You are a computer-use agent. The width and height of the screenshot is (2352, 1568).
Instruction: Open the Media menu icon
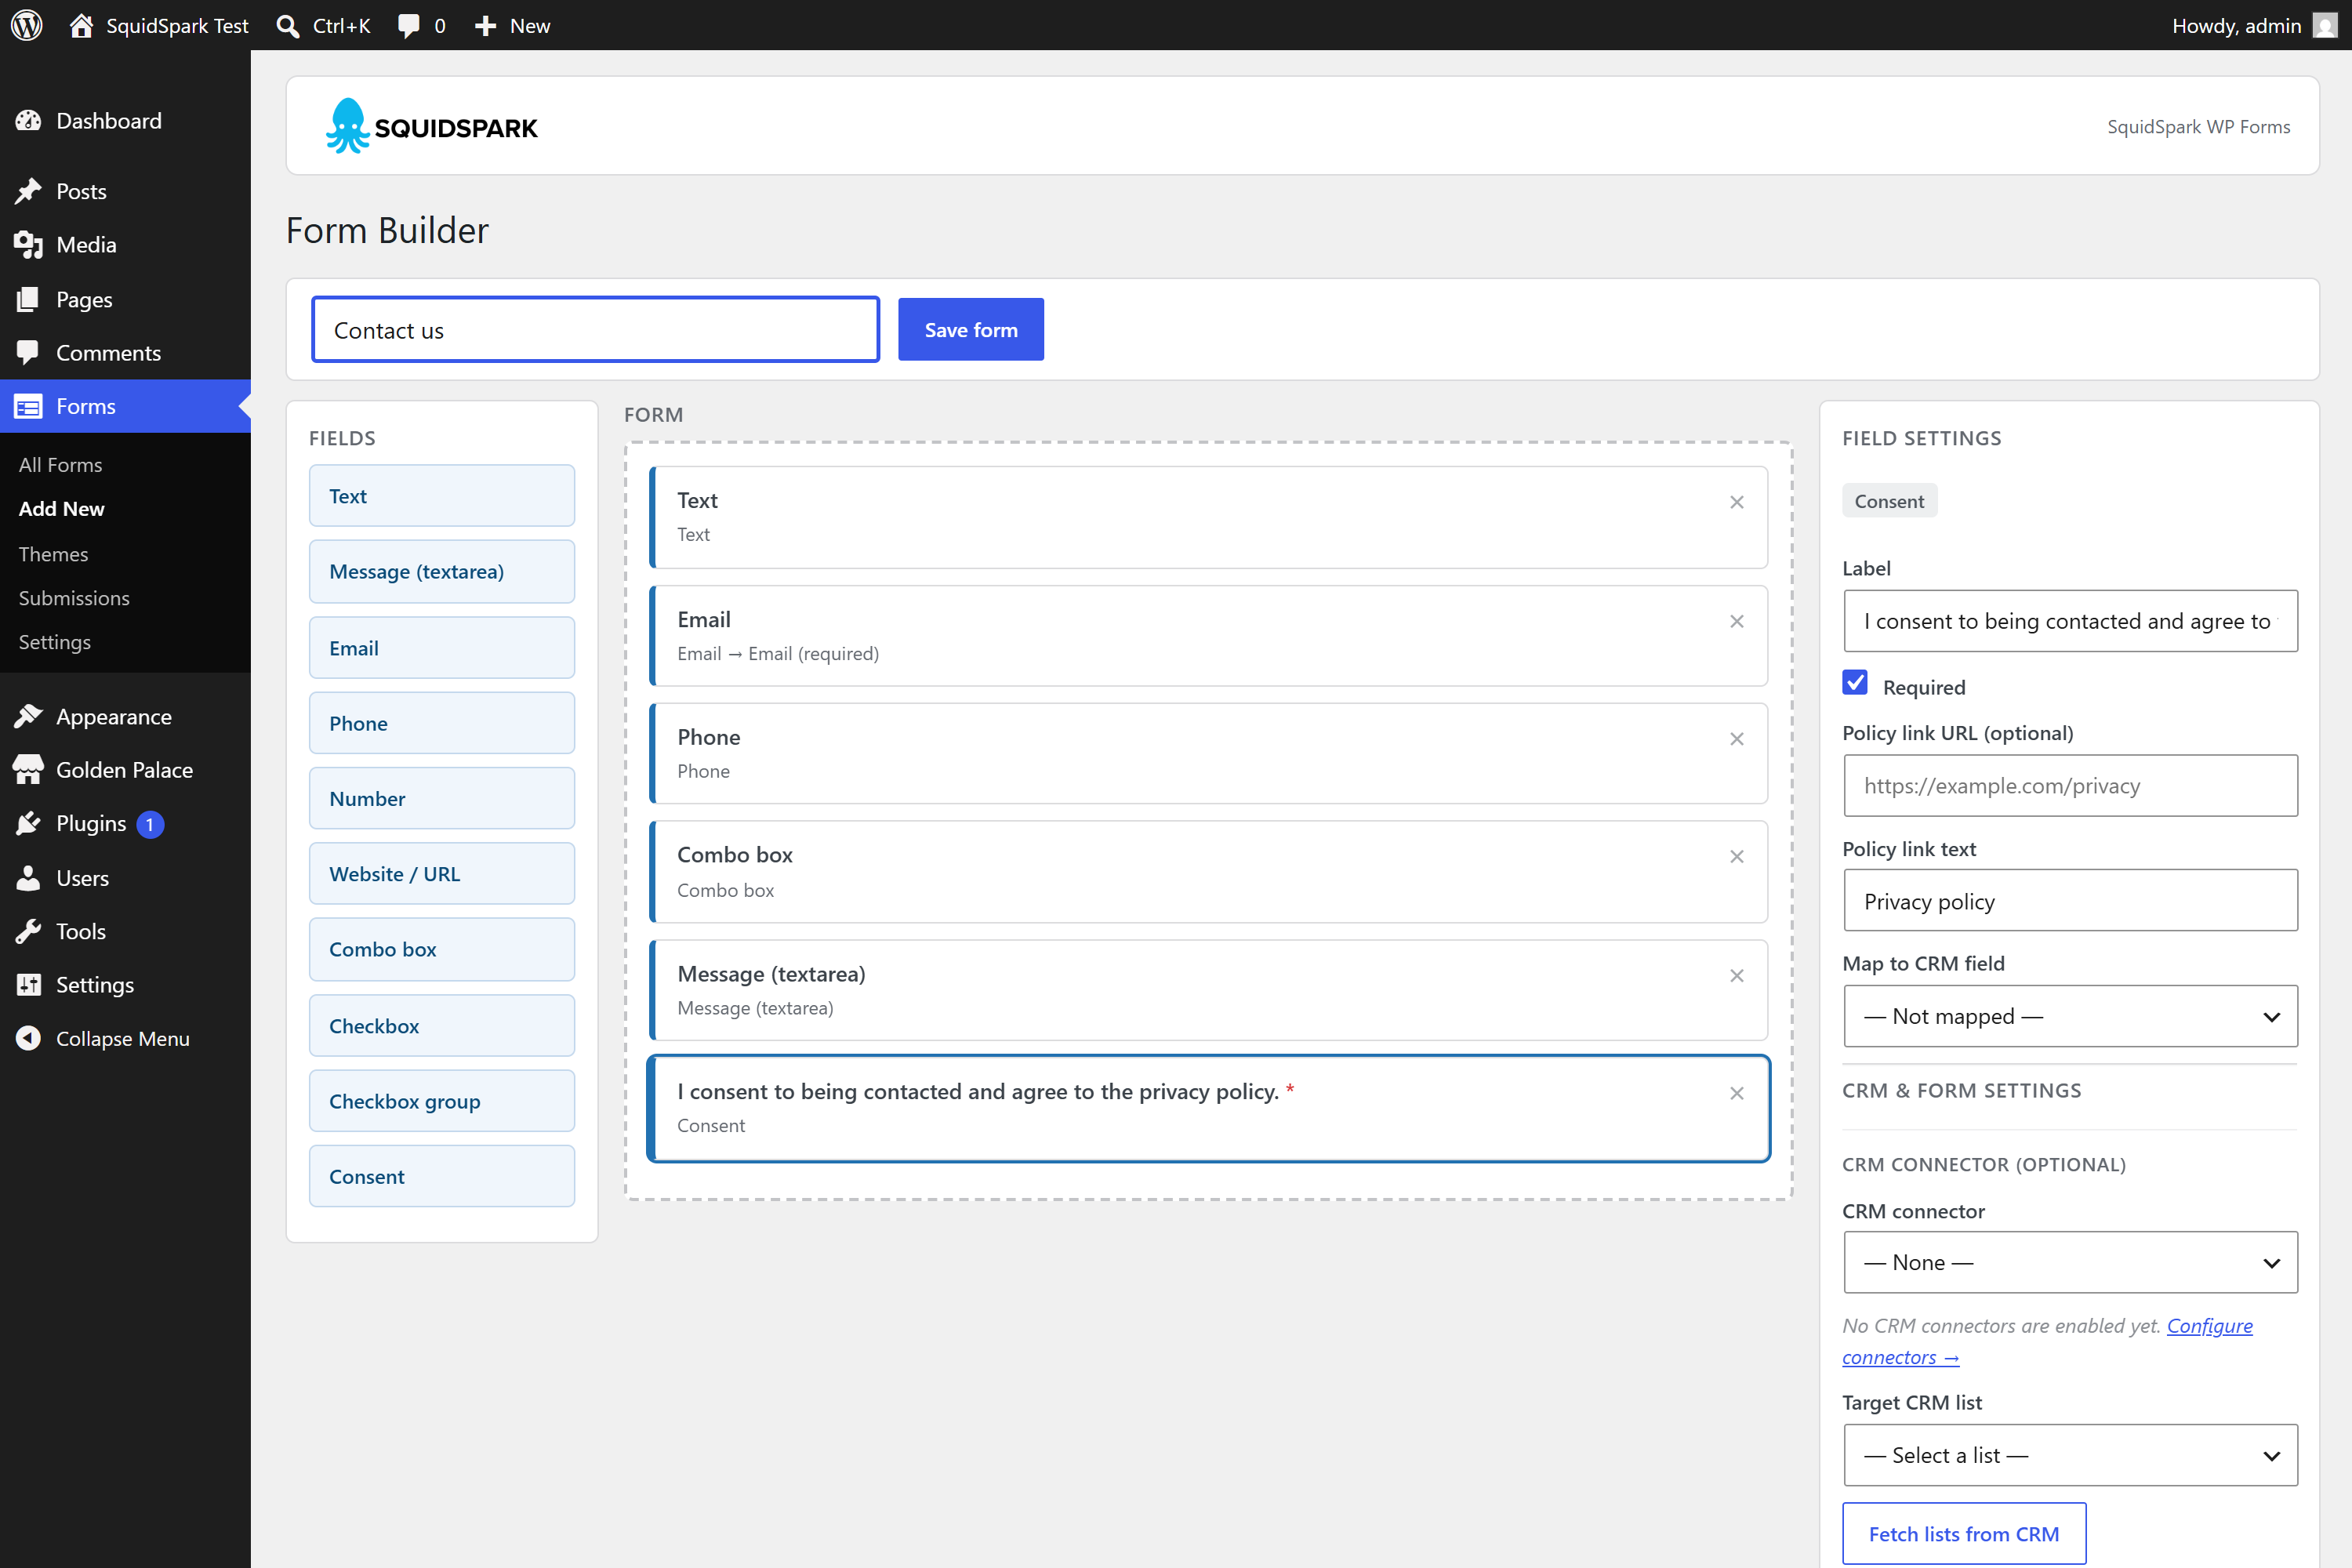28,245
